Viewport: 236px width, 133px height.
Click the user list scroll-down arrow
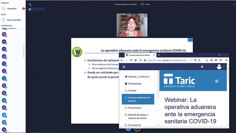[x=24, y=131]
